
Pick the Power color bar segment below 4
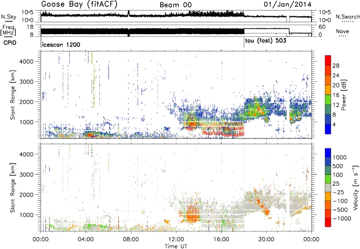(328, 129)
